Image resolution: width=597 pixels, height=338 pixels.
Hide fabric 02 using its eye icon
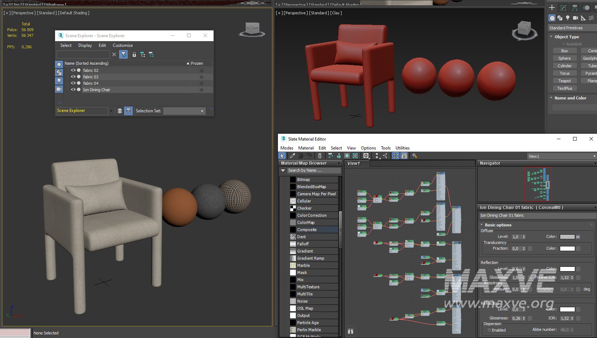click(73, 70)
